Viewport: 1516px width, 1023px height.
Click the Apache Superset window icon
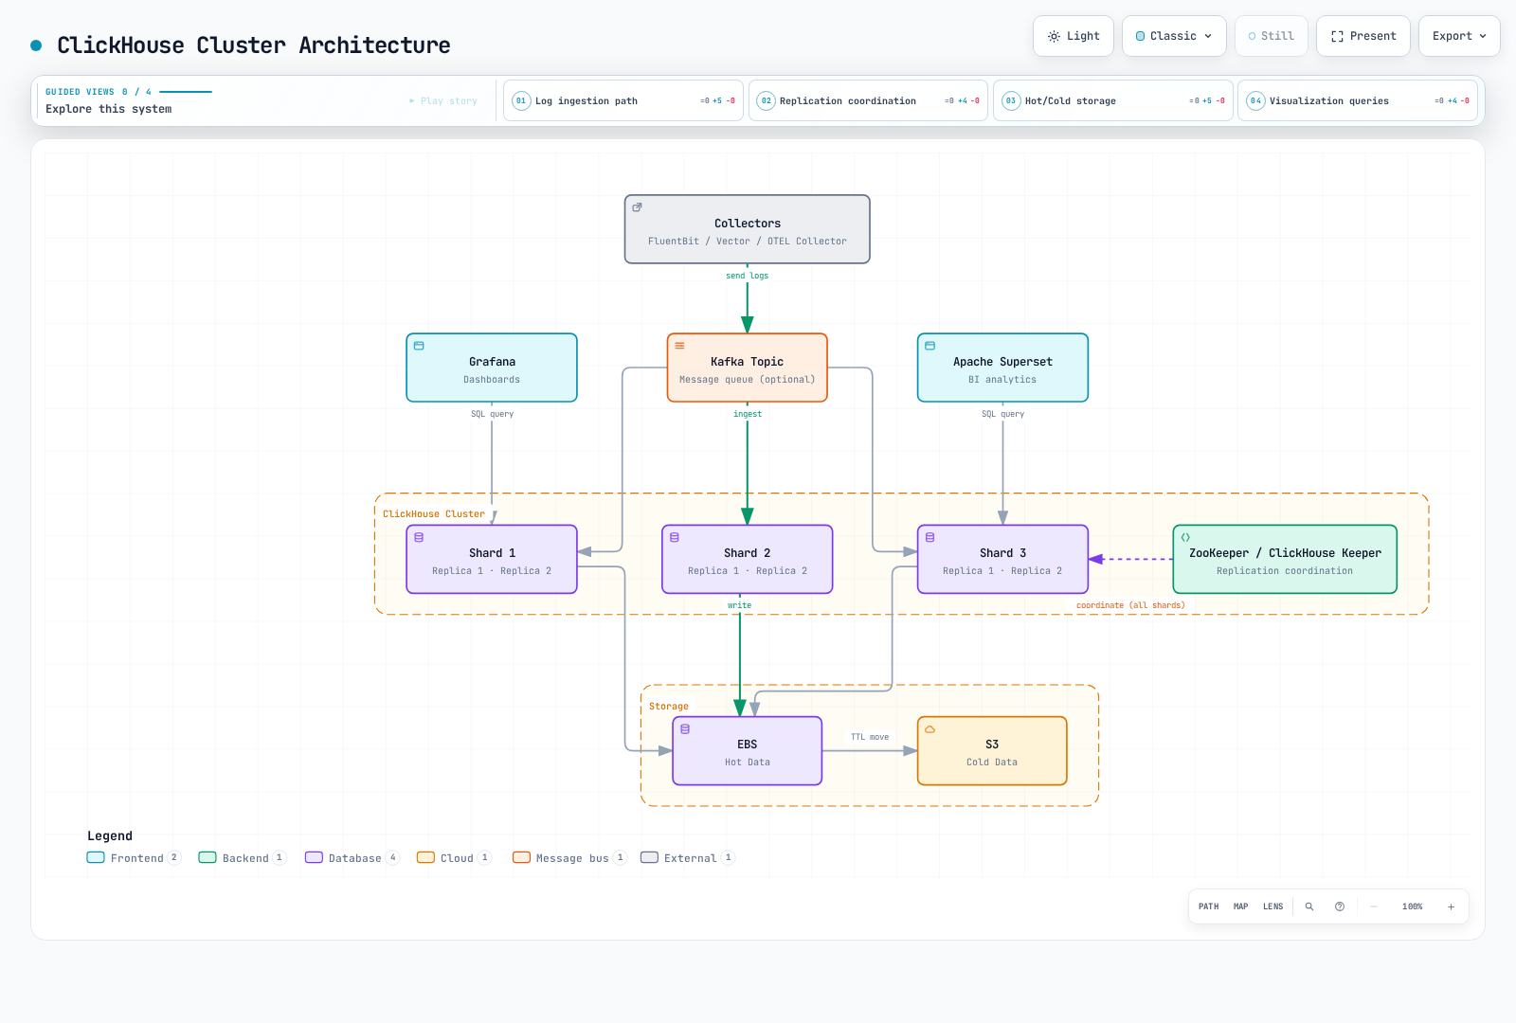click(929, 346)
